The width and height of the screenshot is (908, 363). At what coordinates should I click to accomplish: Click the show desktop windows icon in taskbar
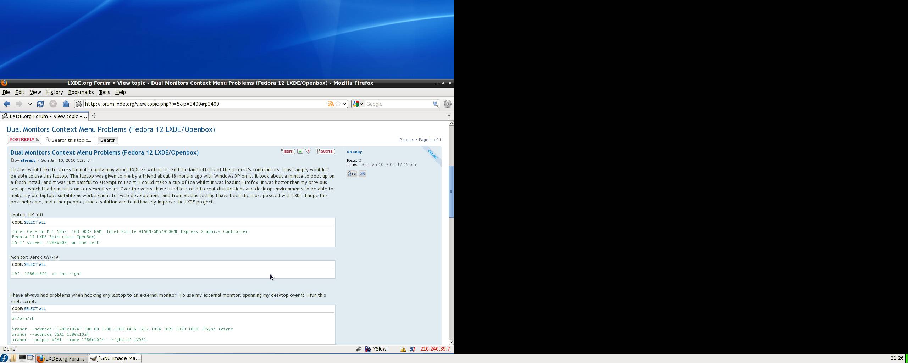[x=31, y=358]
